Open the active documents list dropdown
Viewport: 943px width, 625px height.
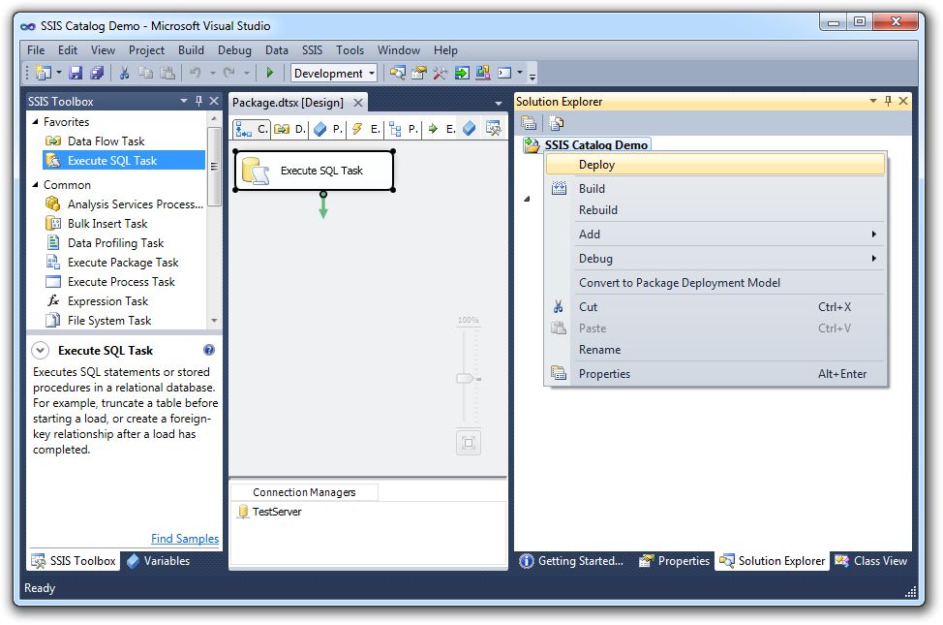(x=498, y=104)
